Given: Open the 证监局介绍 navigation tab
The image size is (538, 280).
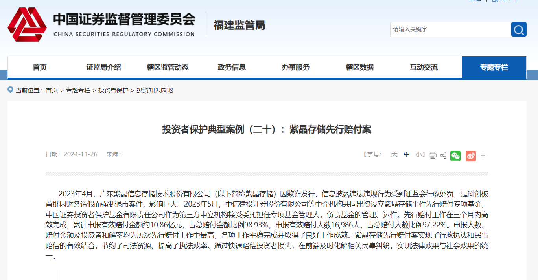Looking at the screenshot, I should point(104,67).
